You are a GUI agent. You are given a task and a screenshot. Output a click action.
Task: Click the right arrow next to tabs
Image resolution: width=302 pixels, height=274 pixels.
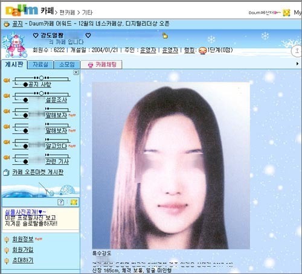tap(298, 64)
